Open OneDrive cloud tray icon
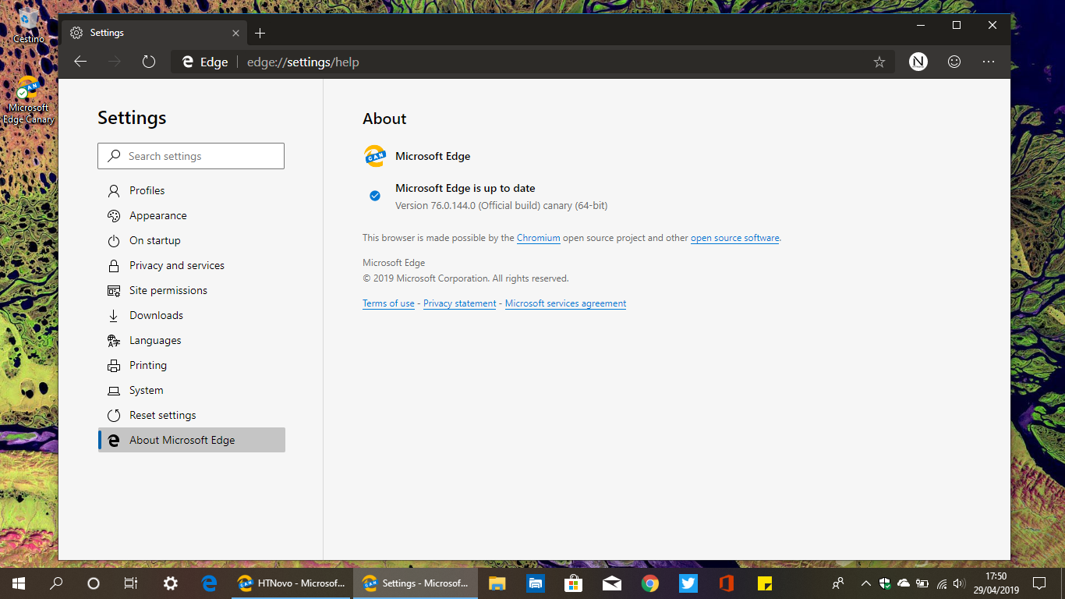1065x599 pixels. pyautogui.click(x=904, y=583)
